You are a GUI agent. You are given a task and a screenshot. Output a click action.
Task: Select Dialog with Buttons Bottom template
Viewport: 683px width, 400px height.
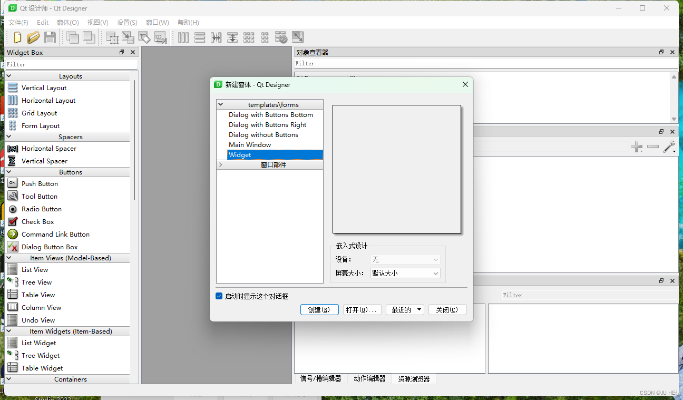pyautogui.click(x=270, y=114)
